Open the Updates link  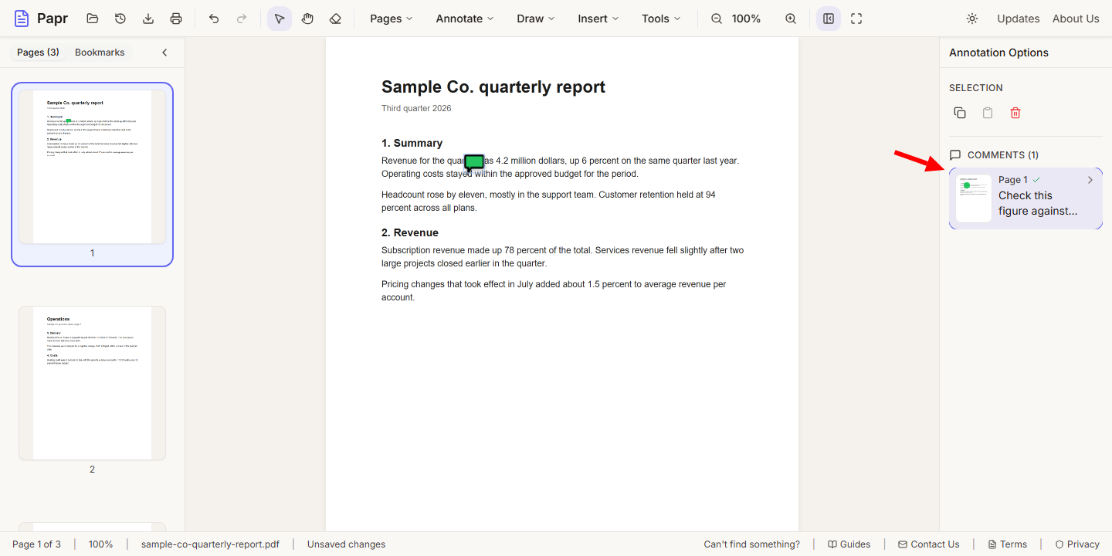coord(1019,19)
